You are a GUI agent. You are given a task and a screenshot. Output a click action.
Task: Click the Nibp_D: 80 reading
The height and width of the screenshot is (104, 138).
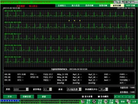[62, 80]
